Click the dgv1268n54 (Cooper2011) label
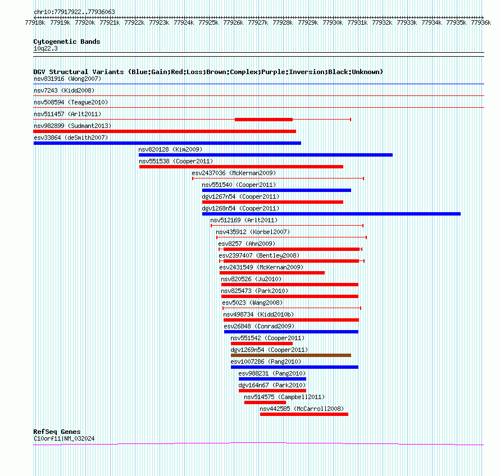500x476 pixels. click(240, 208)
